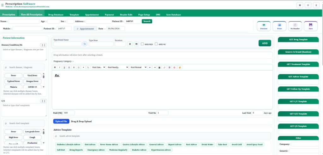Click the GET Drug Template header

(298, 39)
